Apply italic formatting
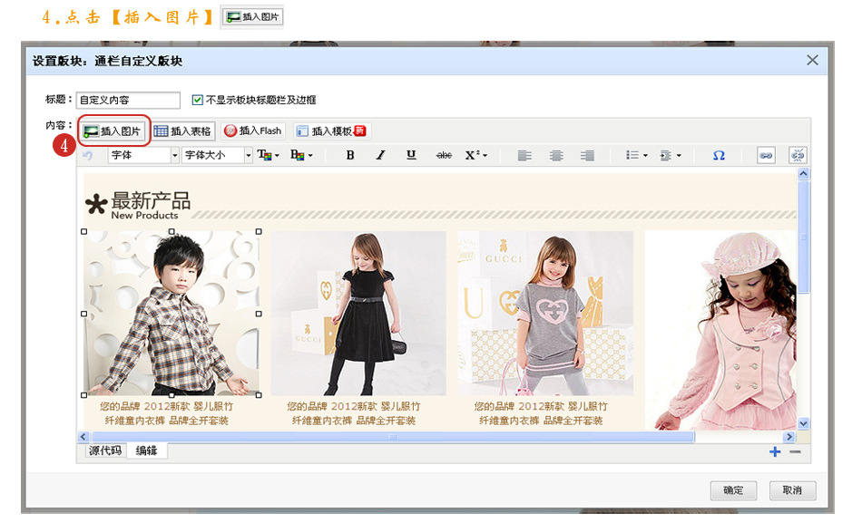This screenshot has height=523, width=862. [x=380, y=155]
